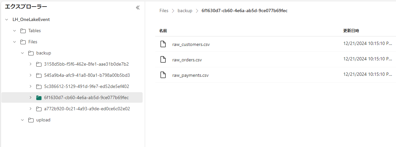Click green folder icon of selected 6f1630d7
The image size is (396, 147).
click(39, 97)
